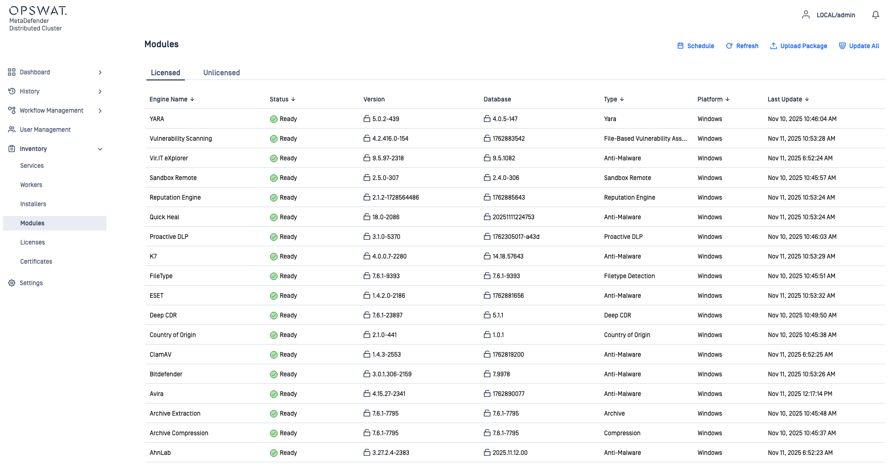Click the user profile icon

click(x=805, y=15)
